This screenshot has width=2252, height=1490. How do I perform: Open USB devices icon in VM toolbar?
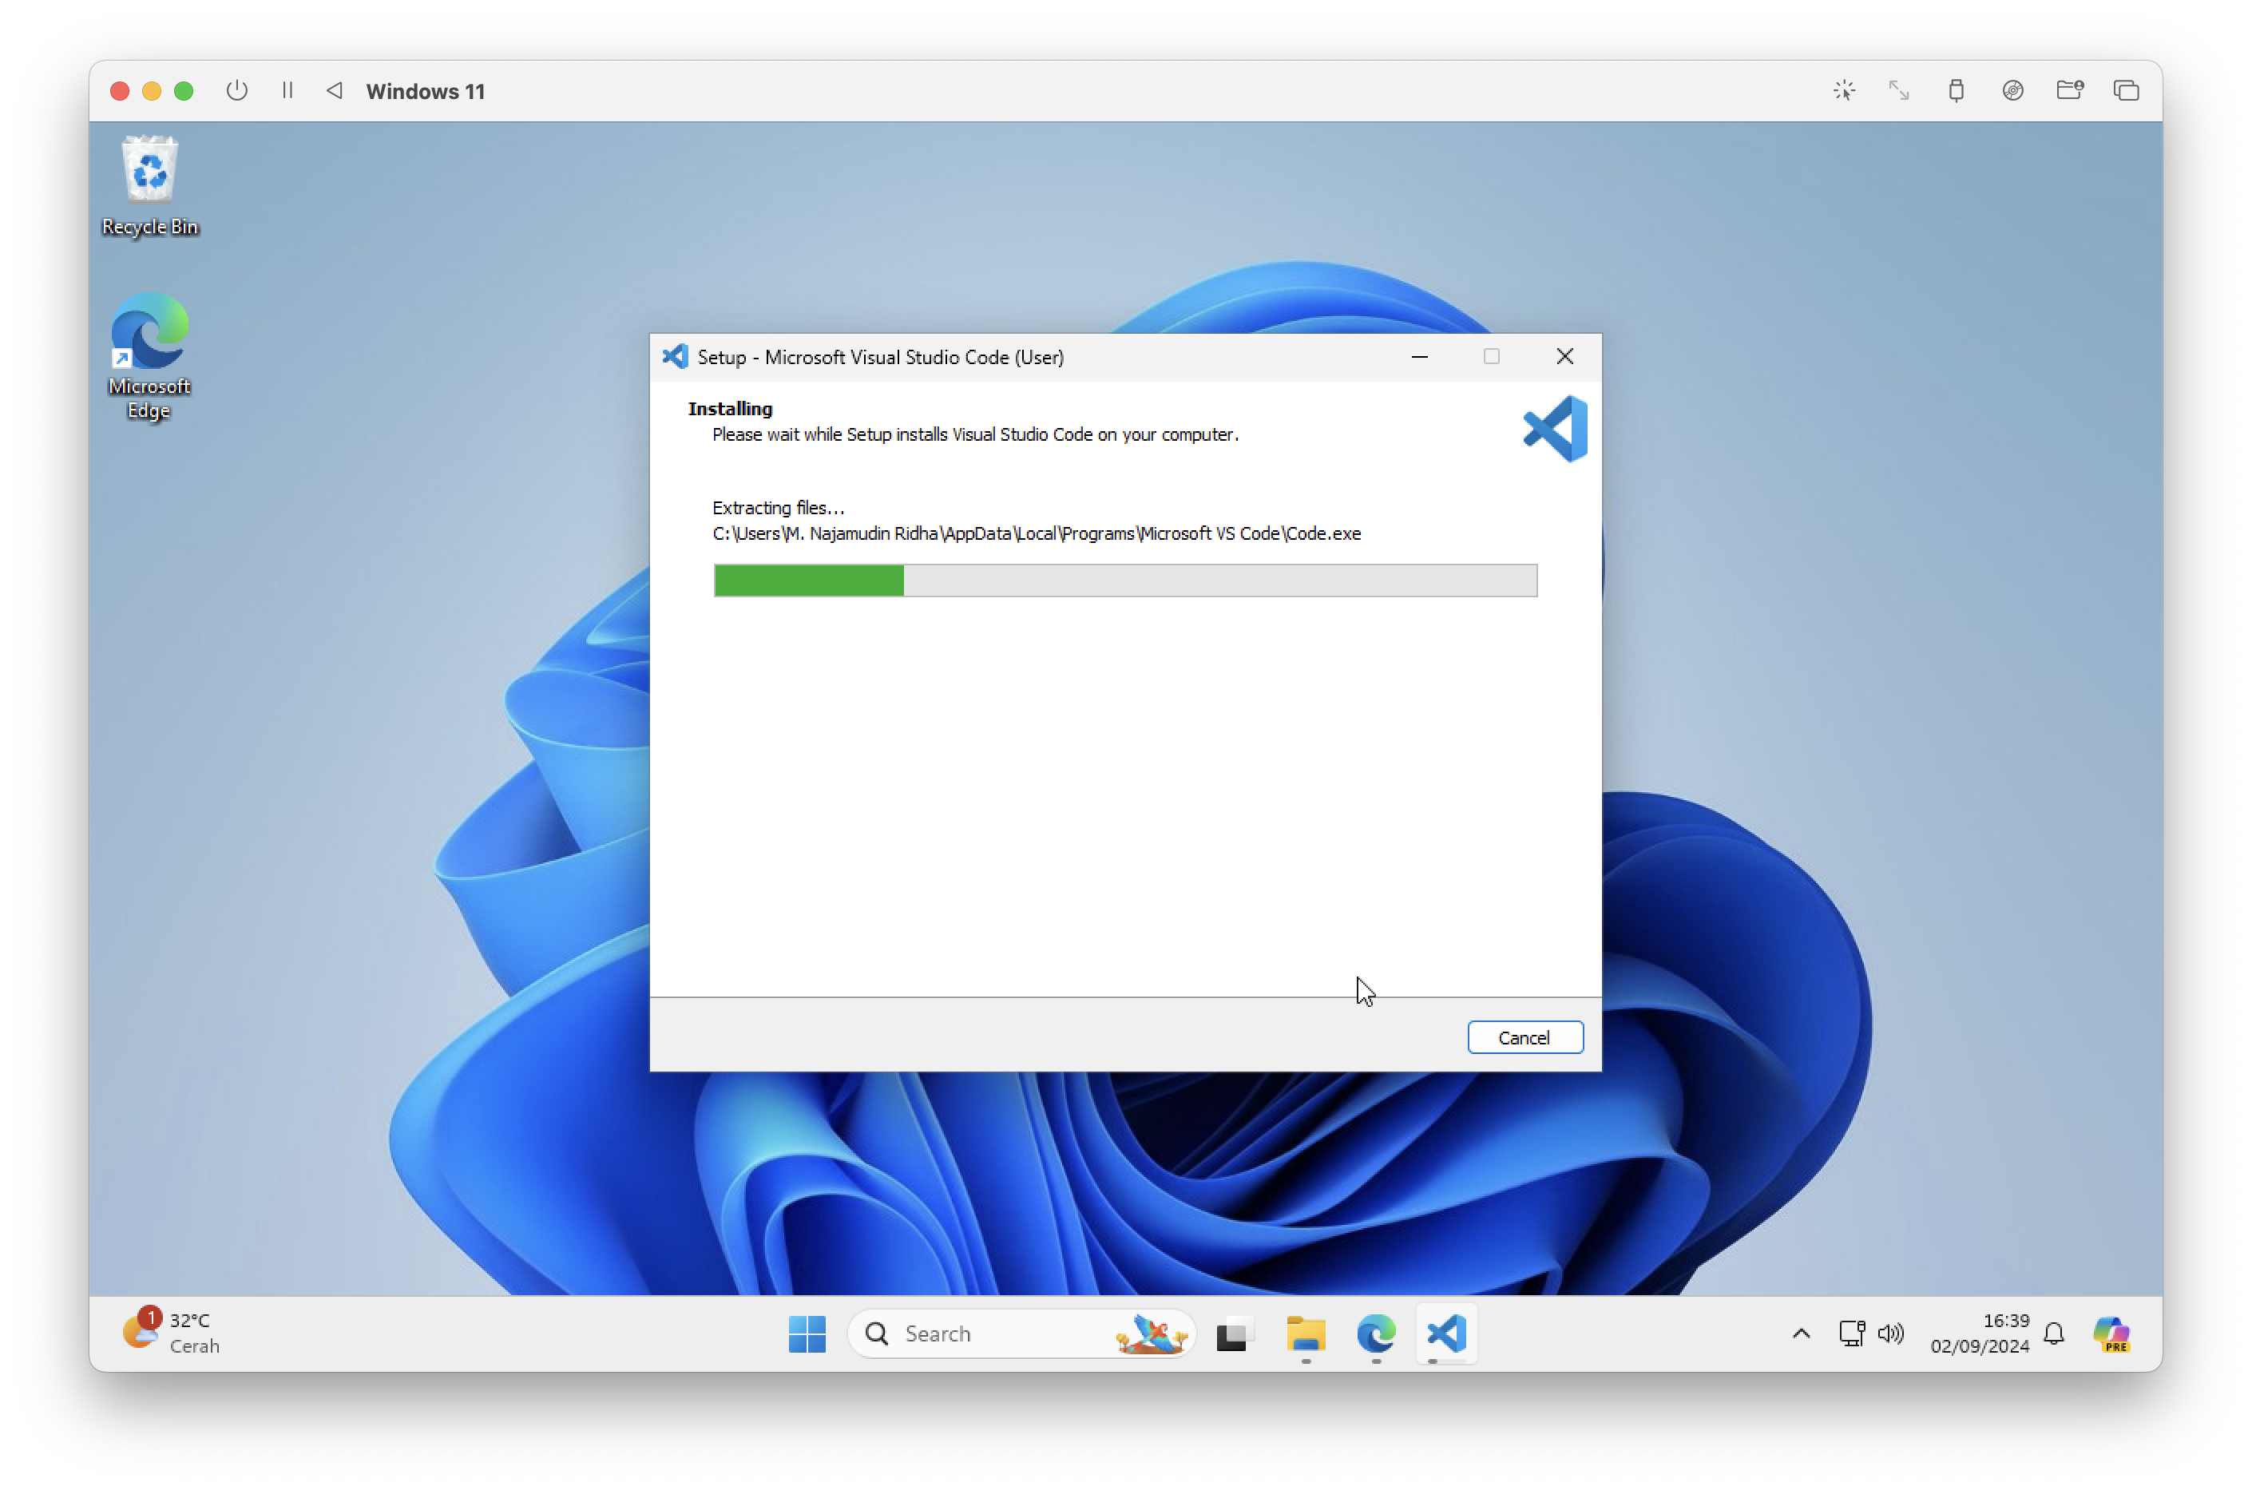1956,90
